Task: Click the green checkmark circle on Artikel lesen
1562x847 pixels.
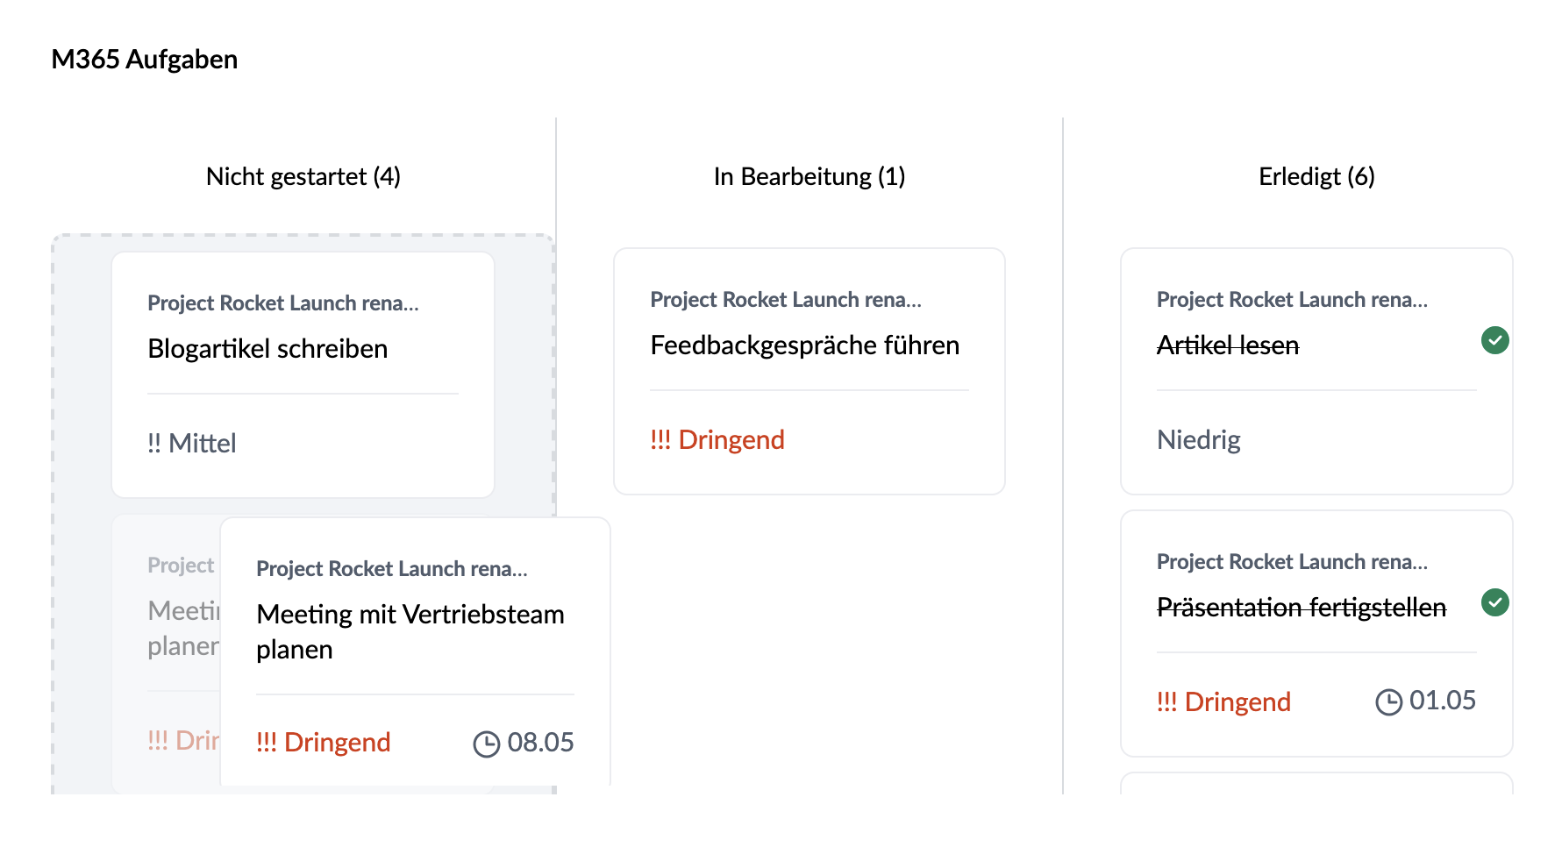Action: [1495, 341]
